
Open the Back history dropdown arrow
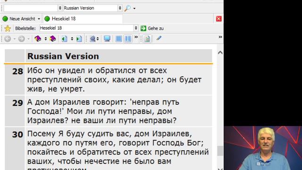pyautogui.click(x=15, y=39)
